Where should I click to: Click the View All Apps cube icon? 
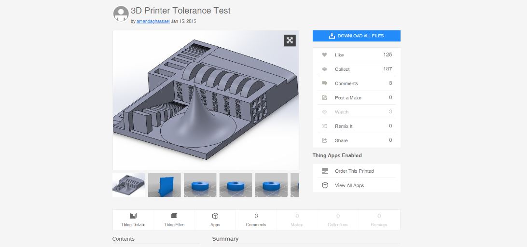(x=325, y=185)
